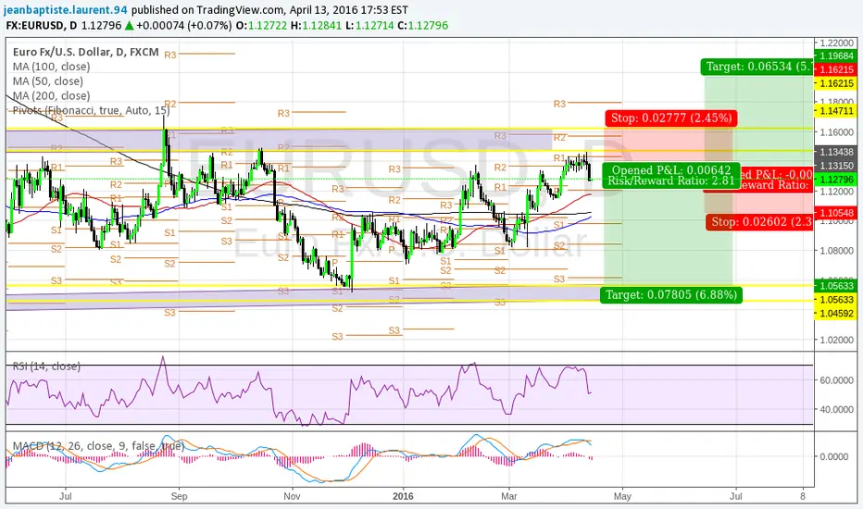
Task: Select the FX:EURUSD, D symbol header
Action: tap(42, 25)
